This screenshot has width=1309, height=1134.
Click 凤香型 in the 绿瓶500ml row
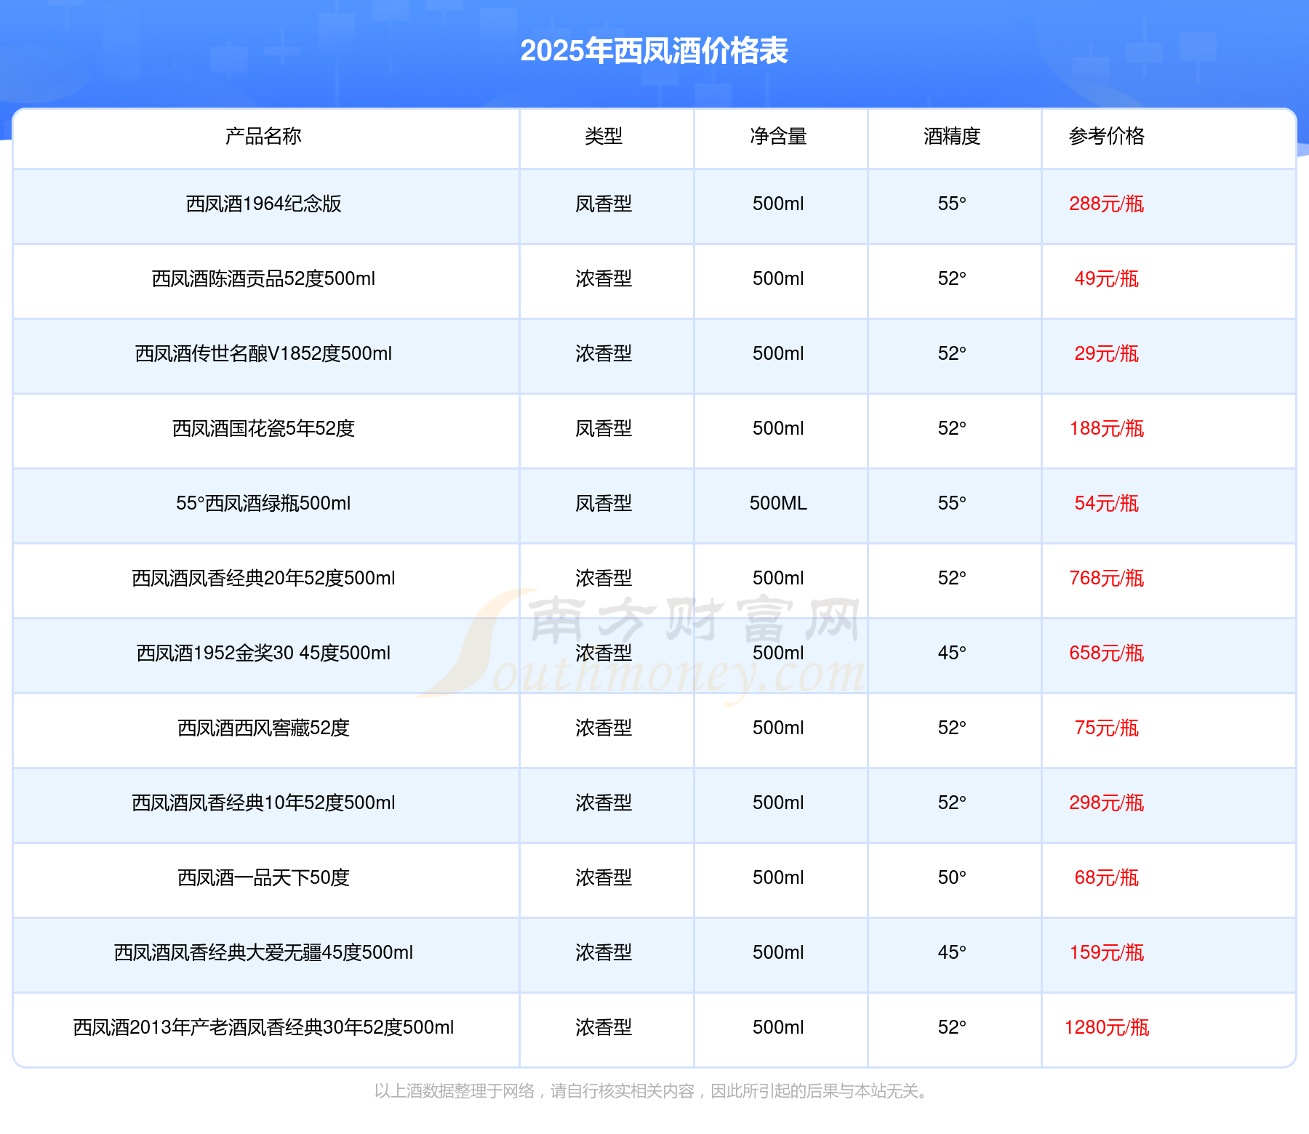coord(604,503)
